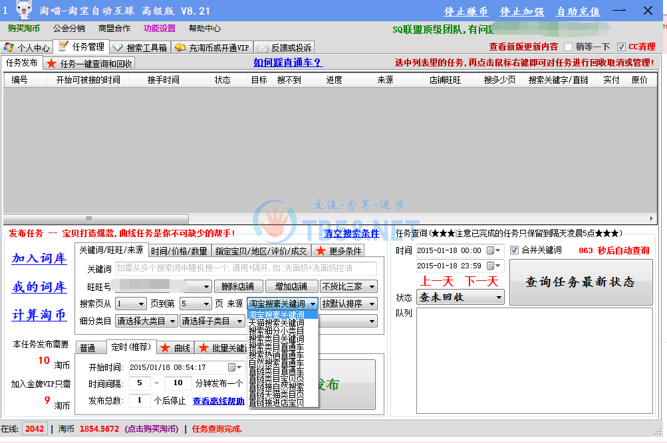Click the 停止加强 link
Screen dimensions: 667x443
(522, 11)
